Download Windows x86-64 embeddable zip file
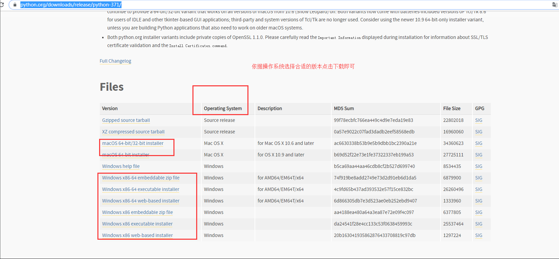Image resolution: width=559 pixels, height=259 pixels. point(141,178)
